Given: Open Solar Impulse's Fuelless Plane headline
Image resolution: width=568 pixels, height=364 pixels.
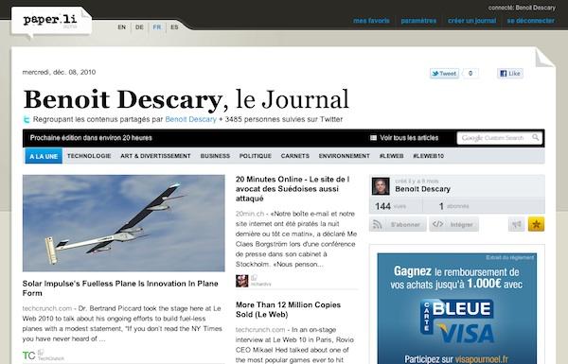Looking at the screenshot, I should click(120, 288).
